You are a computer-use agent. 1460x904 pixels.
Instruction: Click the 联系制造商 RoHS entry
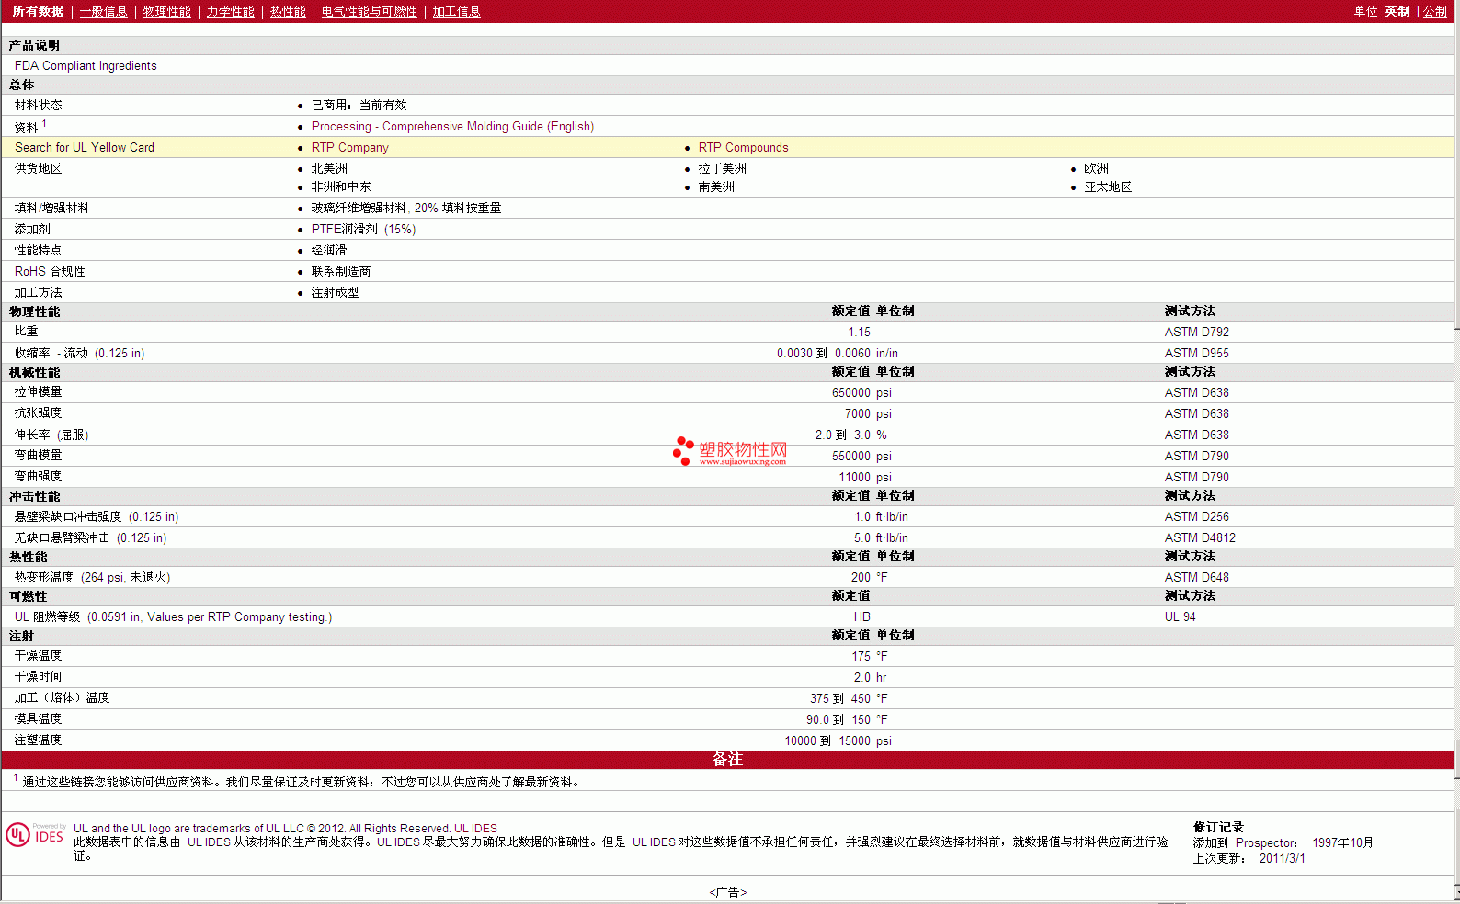point(340,272)
